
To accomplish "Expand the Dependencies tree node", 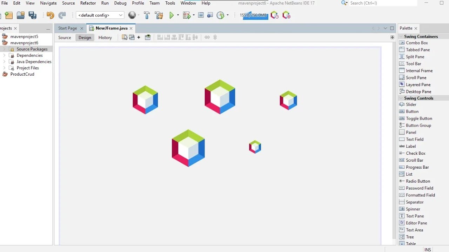I will 4,55.
